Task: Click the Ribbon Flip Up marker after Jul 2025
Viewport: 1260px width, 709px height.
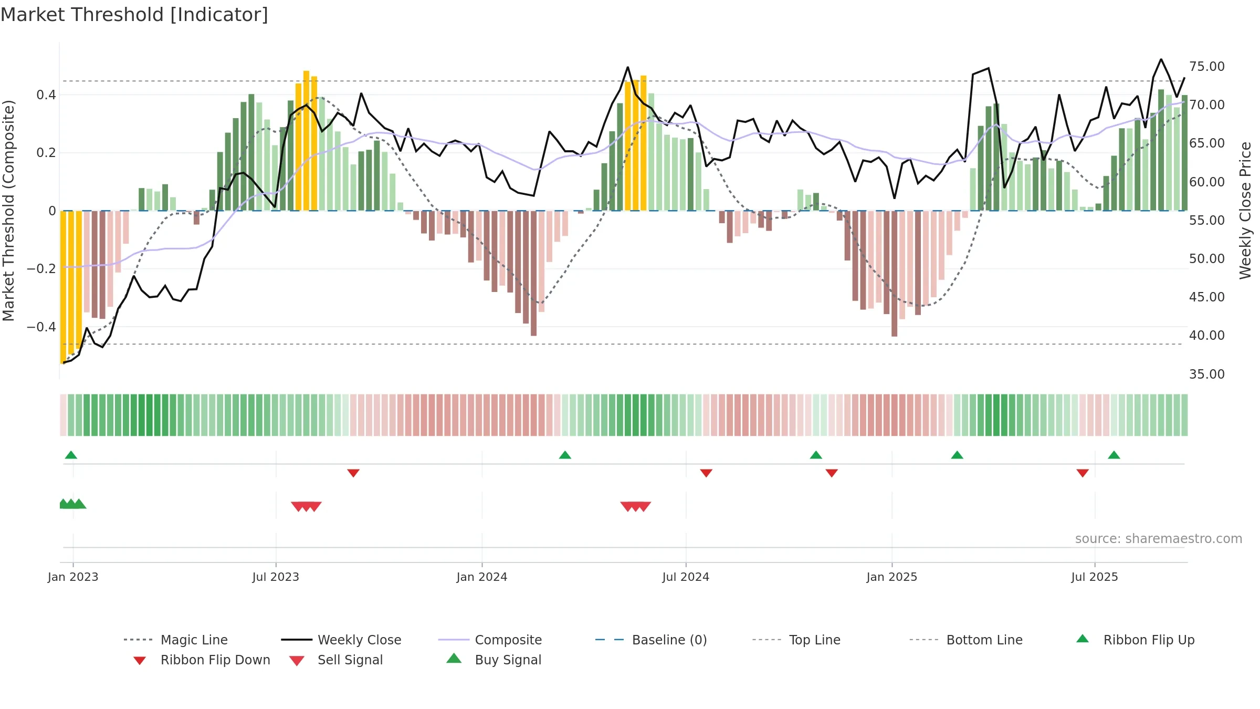Action: coord(1114,455)
